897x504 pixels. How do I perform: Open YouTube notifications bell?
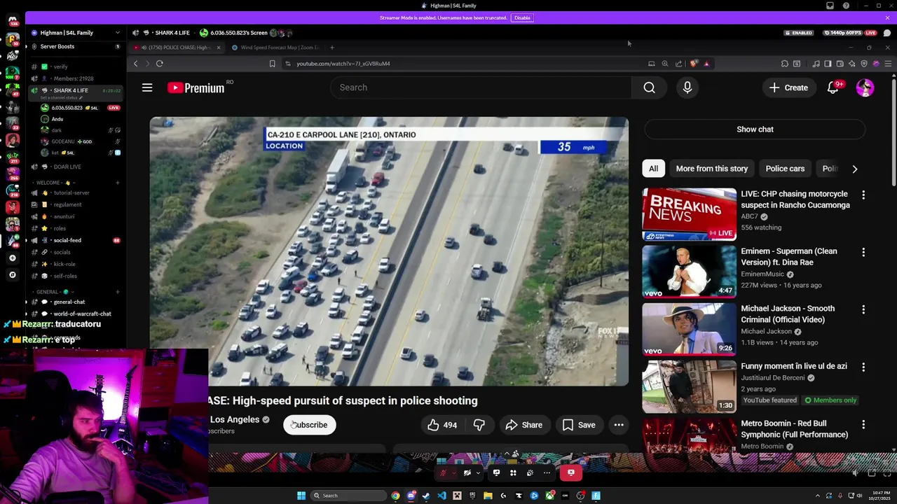coord(833,87)
